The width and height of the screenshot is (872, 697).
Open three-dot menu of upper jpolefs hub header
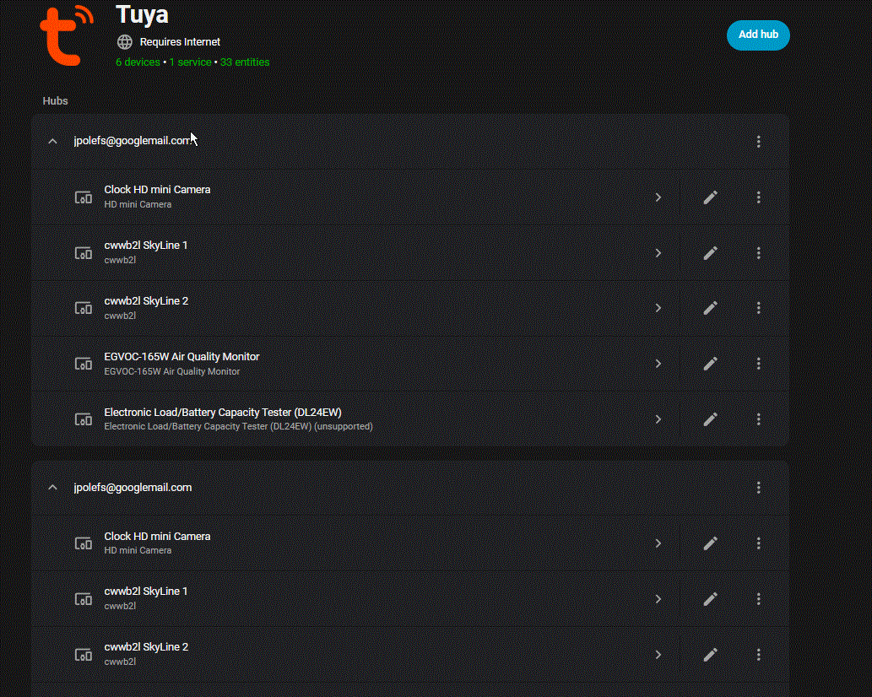coord(759,142)
